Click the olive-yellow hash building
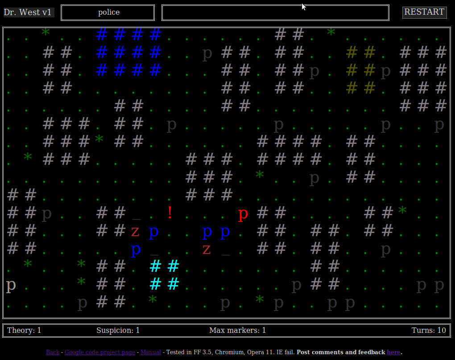The image size is (455, 360). point(360,70)
